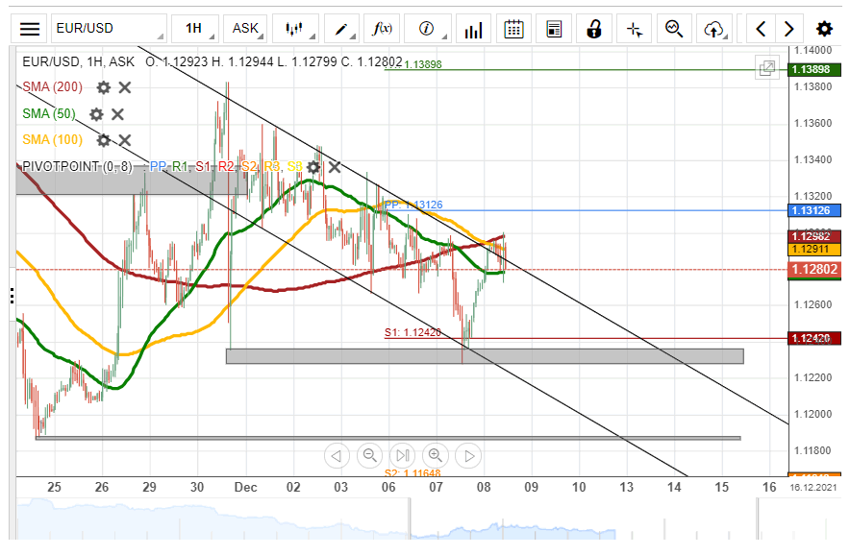The image size is (850, 555).
Task: Select the pencil drawing tools
Action: [341, 29]
